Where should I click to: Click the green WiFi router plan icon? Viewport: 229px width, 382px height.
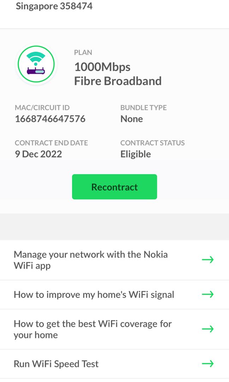click(36, 64)
